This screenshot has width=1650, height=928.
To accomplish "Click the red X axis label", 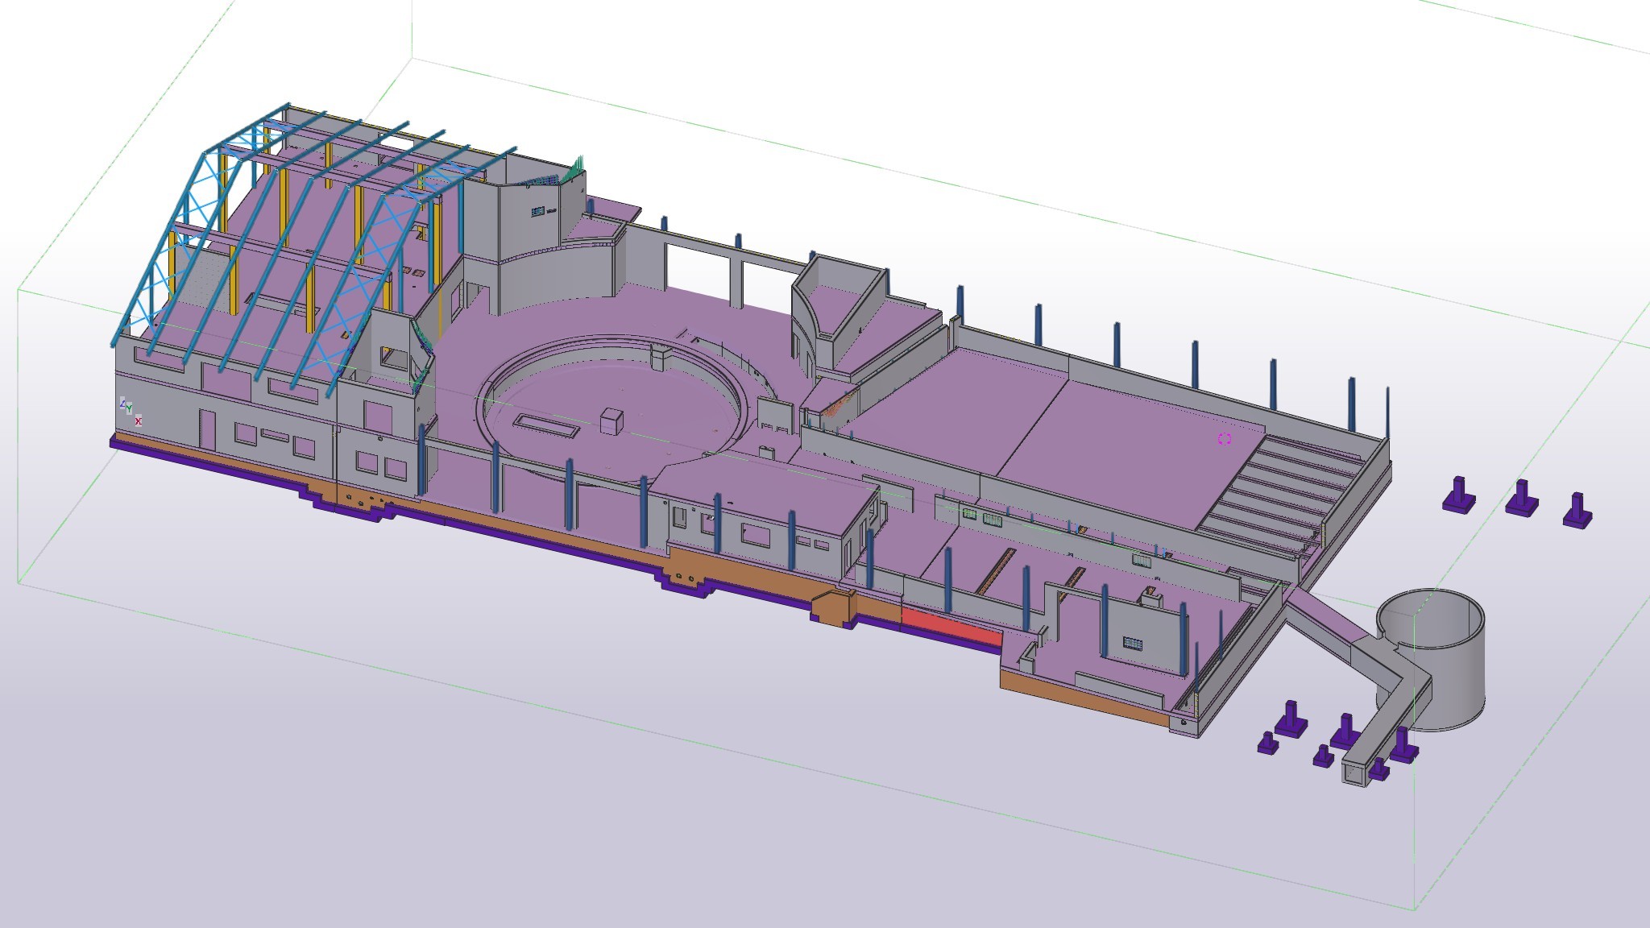I will pyautogui.click(x=139, y=421).
